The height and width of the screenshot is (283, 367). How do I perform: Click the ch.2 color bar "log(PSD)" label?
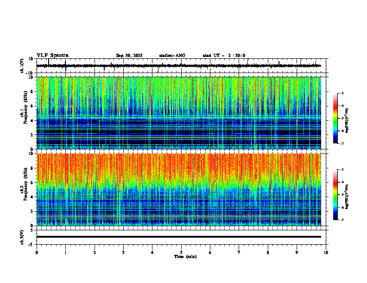(347, 196)
